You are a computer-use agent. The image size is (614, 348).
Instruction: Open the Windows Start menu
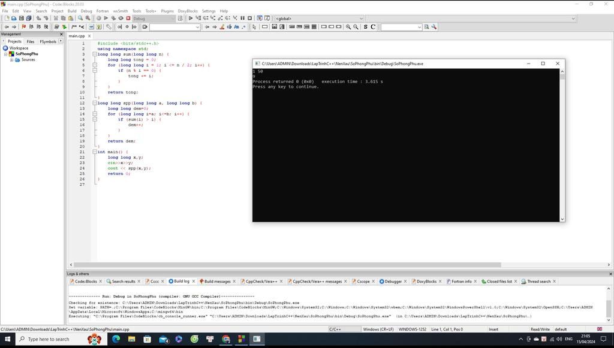(7, 340)
